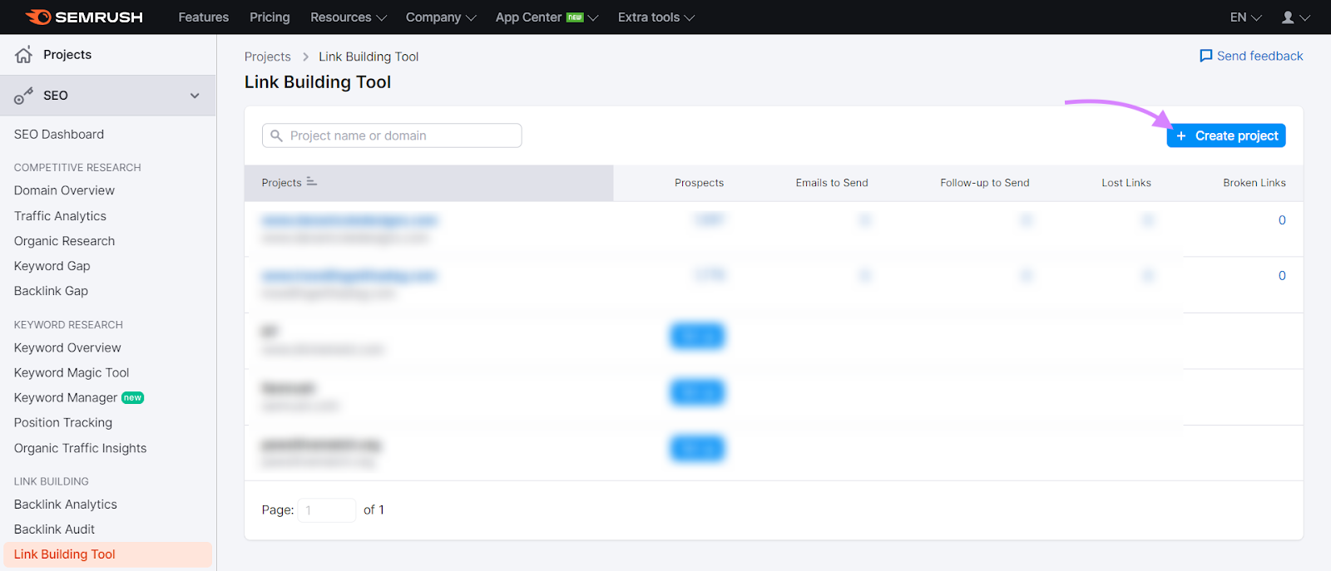This screenshot has width=1331, height=571.
Task: Open the App Center dropdown
Action: (547, 17)
